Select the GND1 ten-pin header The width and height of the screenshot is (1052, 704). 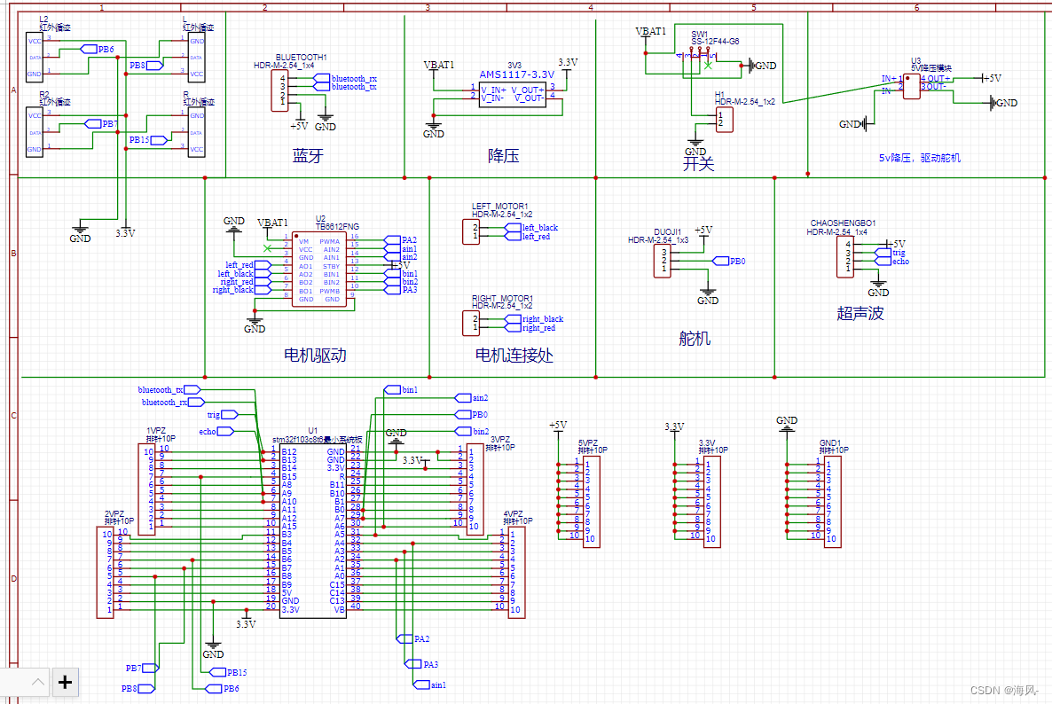pos(833,502)
